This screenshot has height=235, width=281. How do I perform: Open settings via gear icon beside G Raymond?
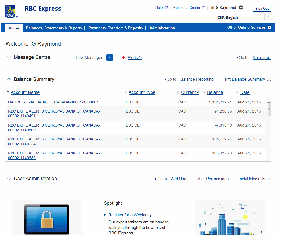point(241,7)
